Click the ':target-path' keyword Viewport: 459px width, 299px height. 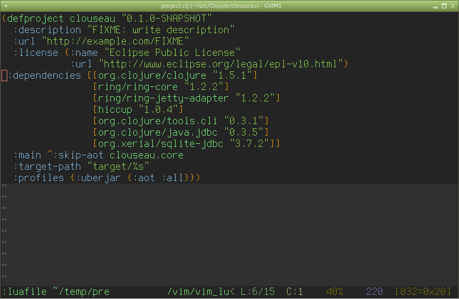pos(47,167)
